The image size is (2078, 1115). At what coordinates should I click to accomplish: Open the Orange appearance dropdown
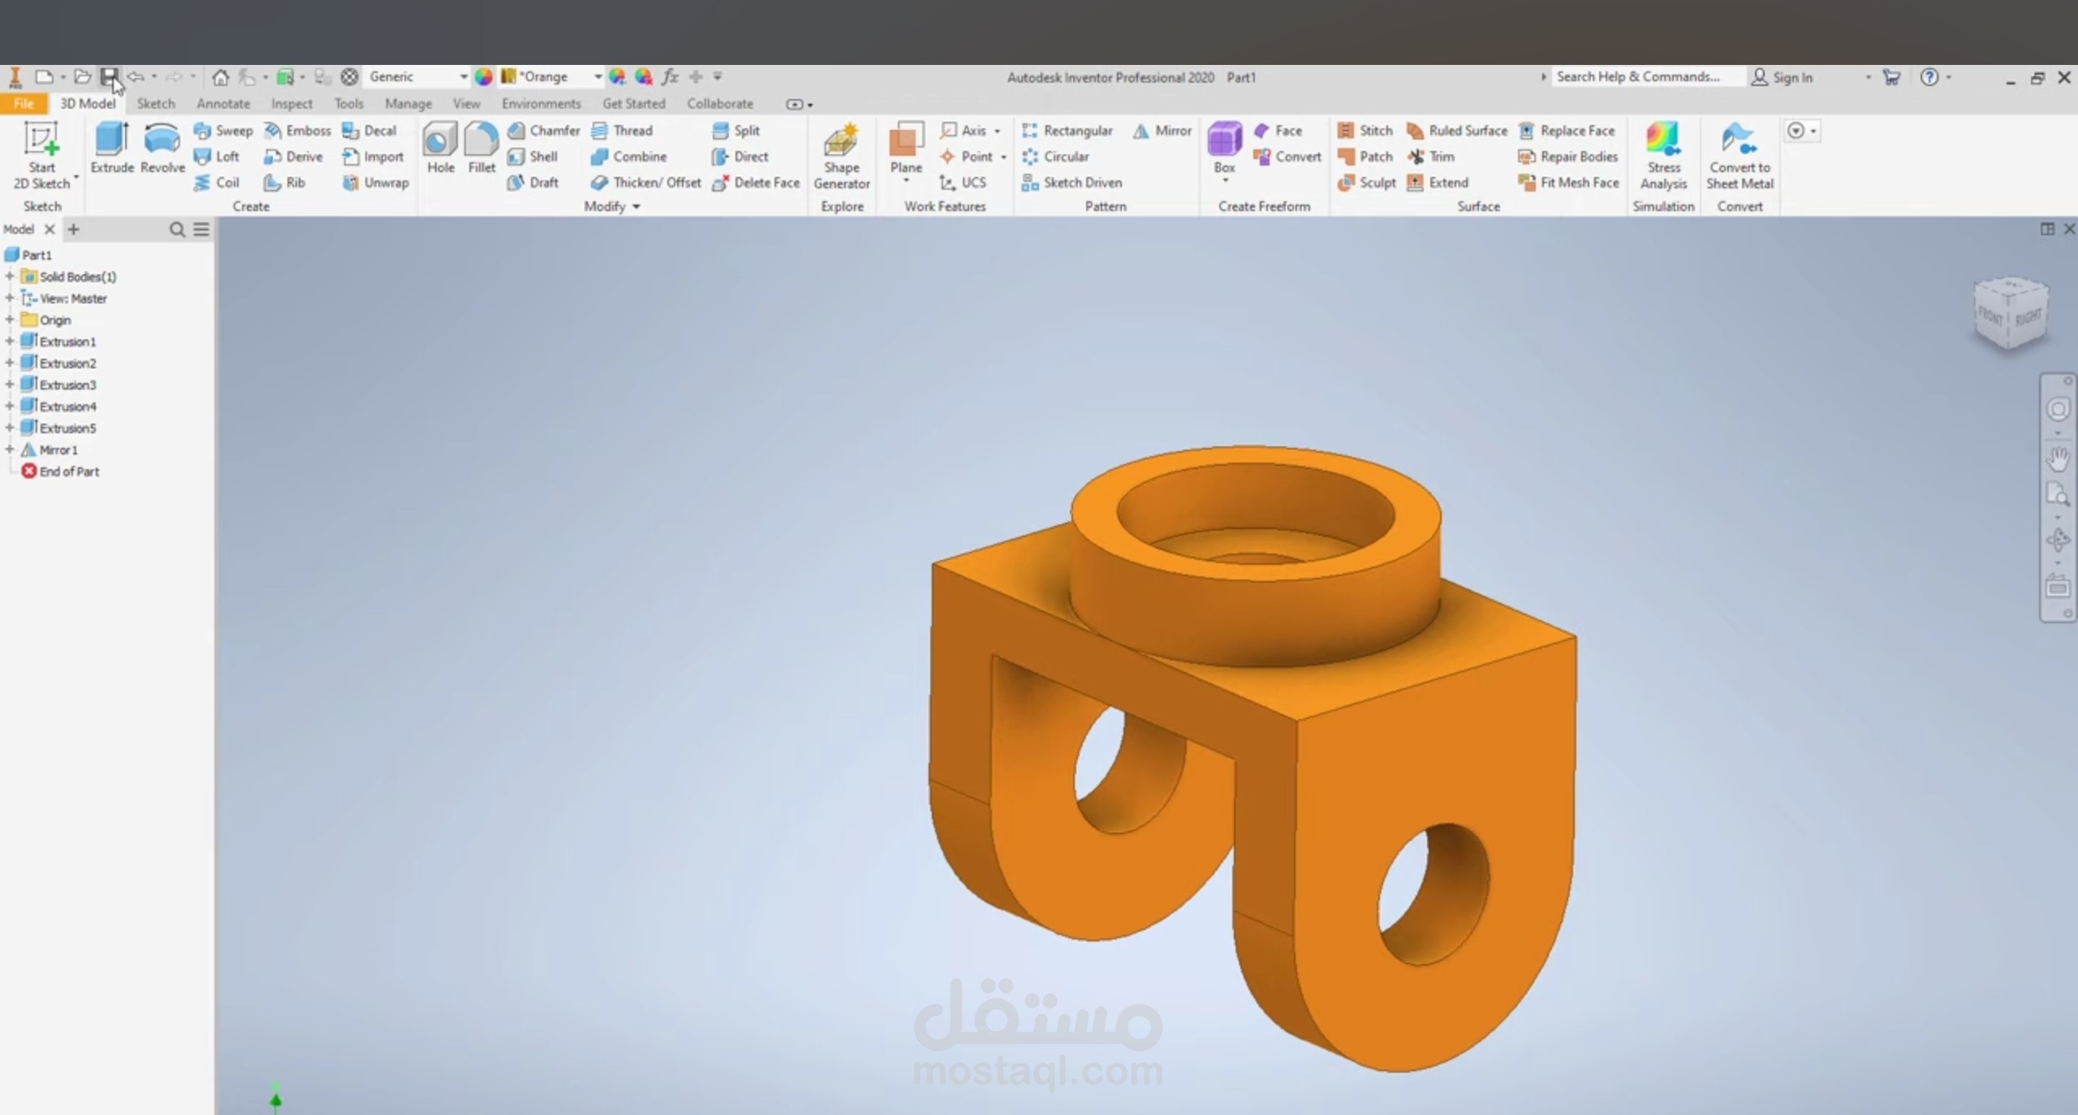[597, 77]
